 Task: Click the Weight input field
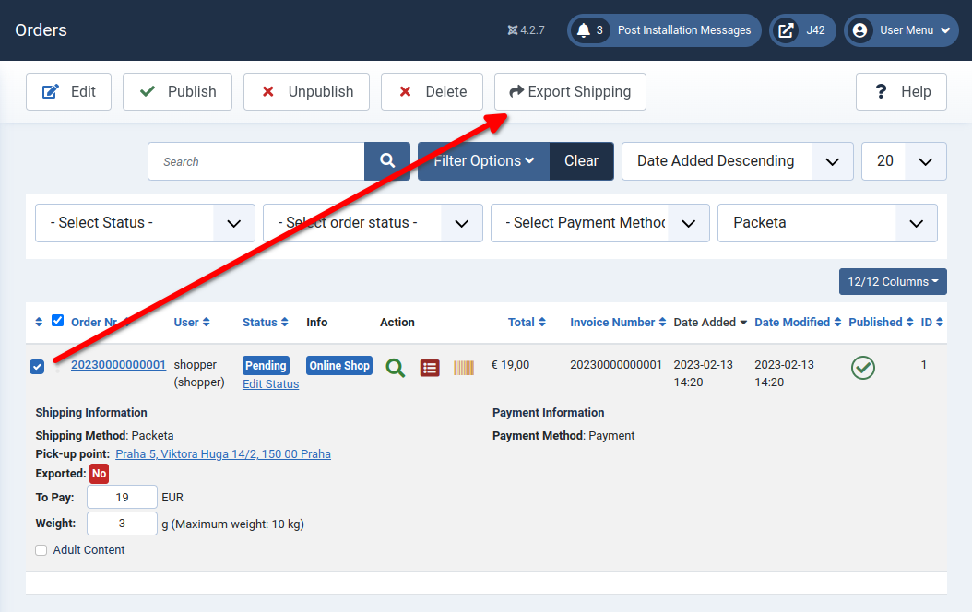coord(122,524)
